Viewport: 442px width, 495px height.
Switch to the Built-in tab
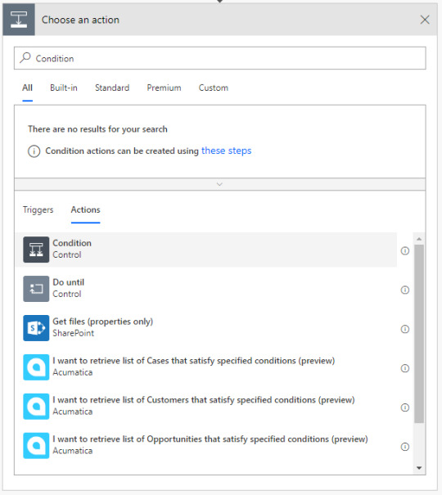pos(64,88)
